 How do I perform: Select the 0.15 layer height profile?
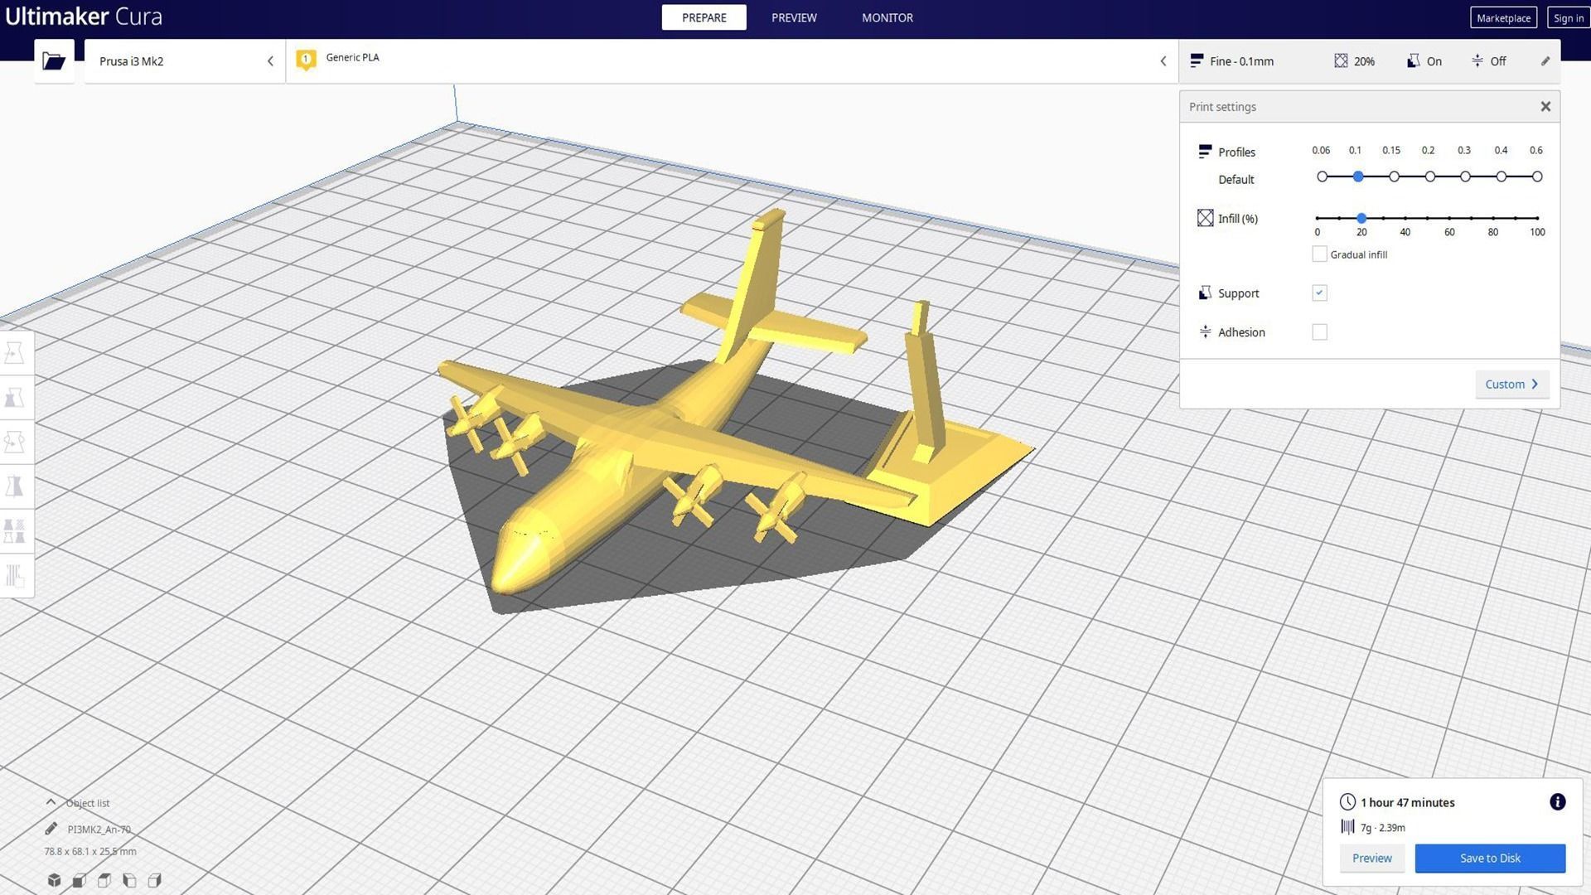point(1395,177)
